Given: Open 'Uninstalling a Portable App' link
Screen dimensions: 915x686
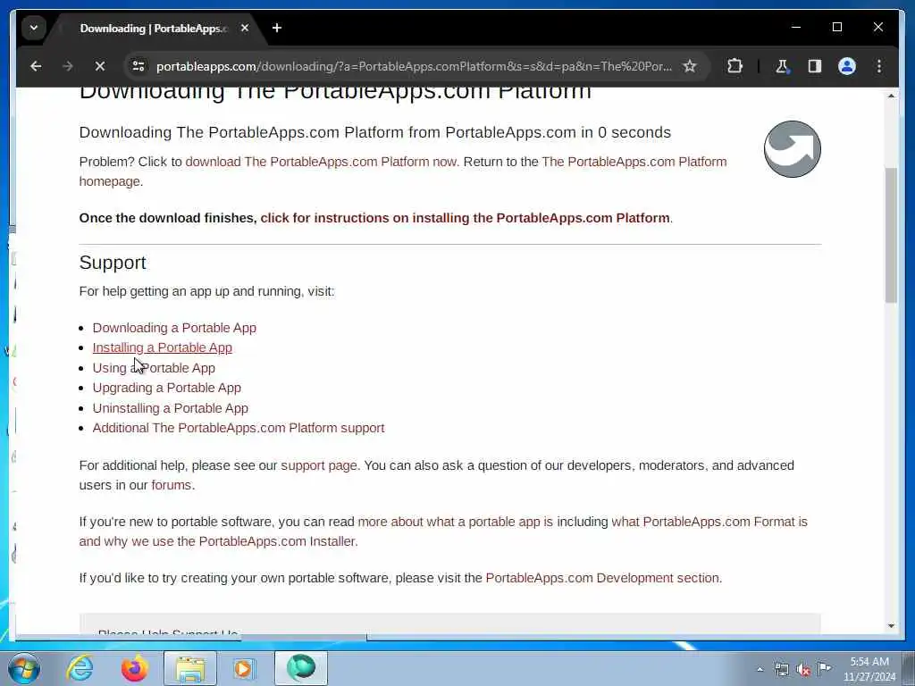Looking at the screenshot, I should tap(171, 408).
